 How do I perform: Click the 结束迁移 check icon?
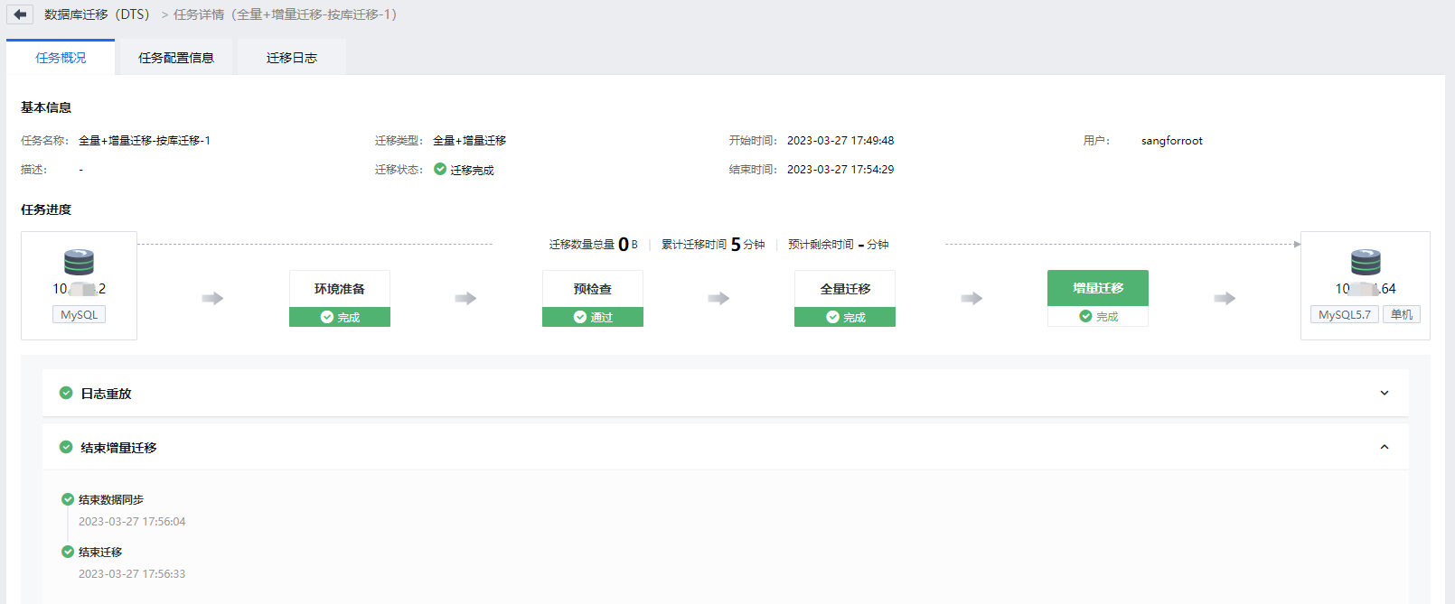68,552
